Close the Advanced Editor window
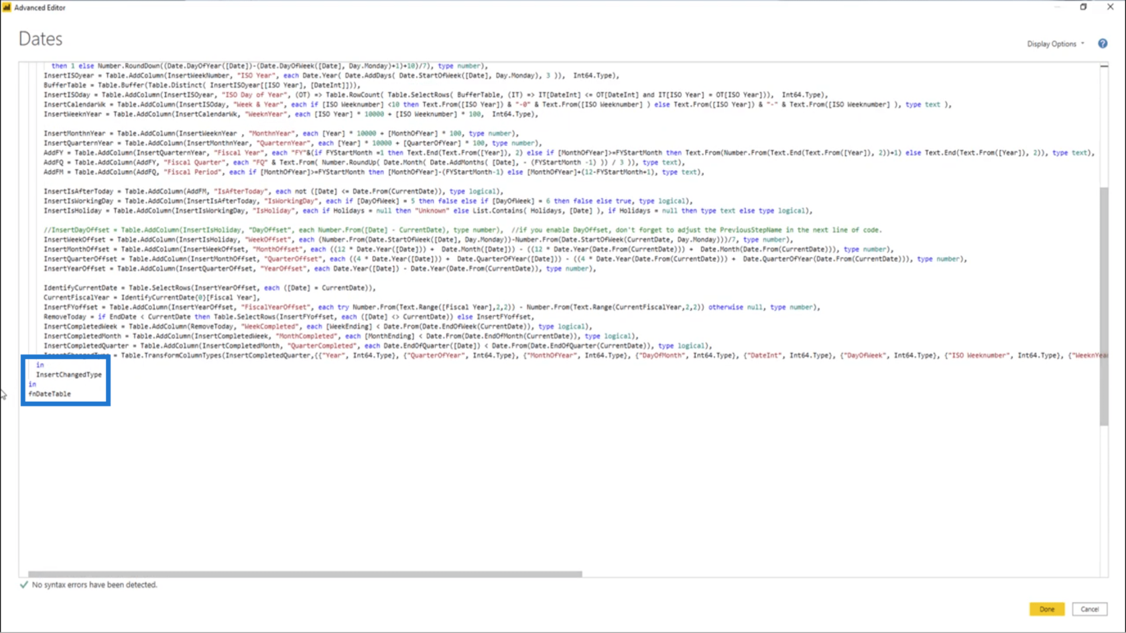 tap(1111, 7)
